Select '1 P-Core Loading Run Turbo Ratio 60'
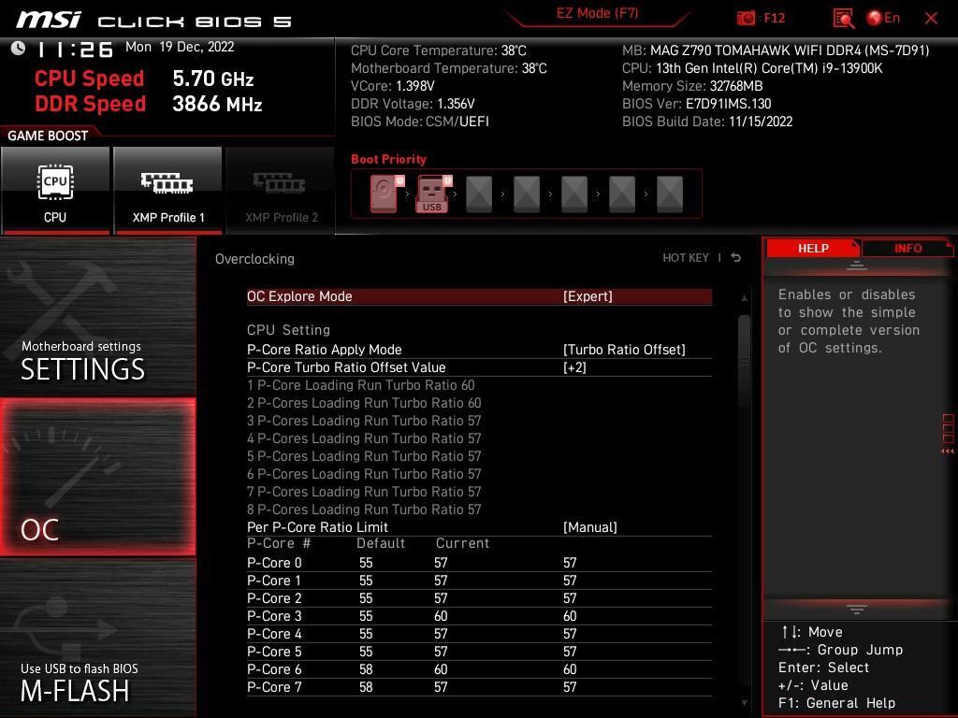 (360, 385)
